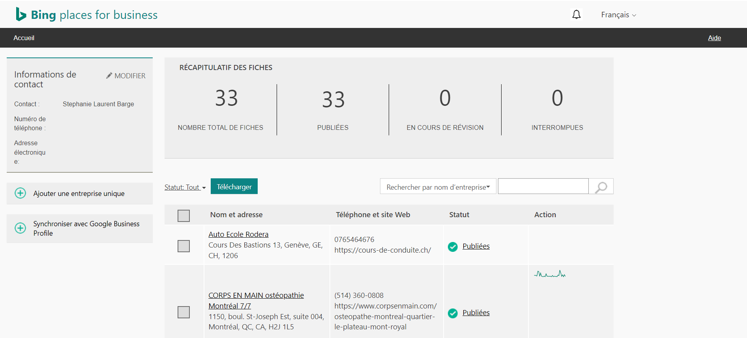This screenshot has height=338, width=747.
Task: Open the sparkline chart in the Action column
Action: pyautogui.click(x=550, y=274)
